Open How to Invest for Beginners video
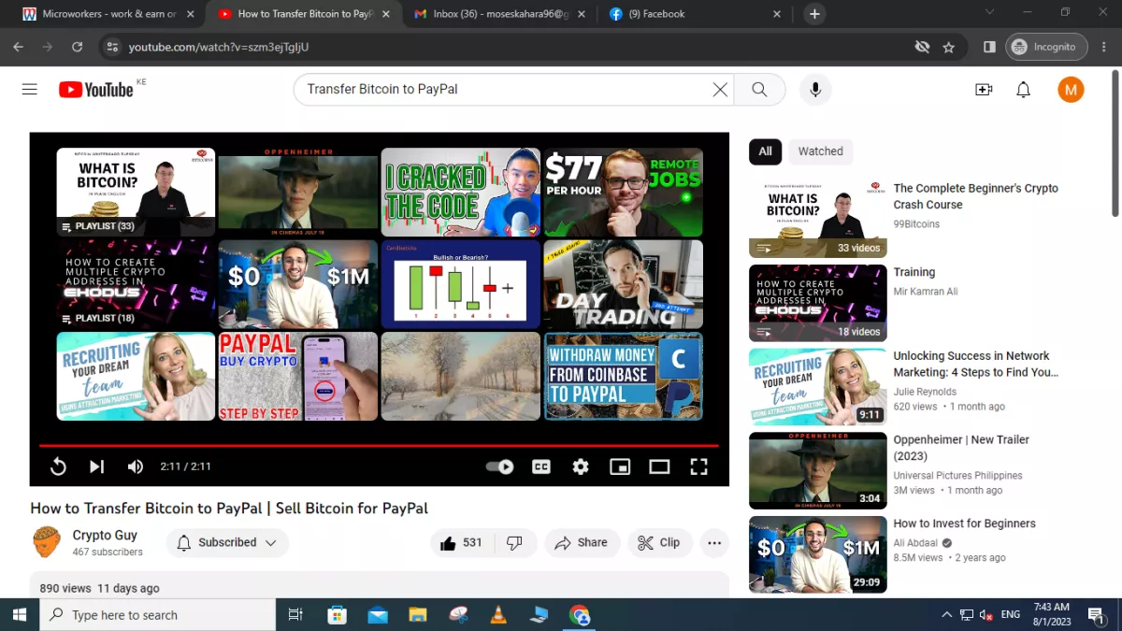 (964, 523)
